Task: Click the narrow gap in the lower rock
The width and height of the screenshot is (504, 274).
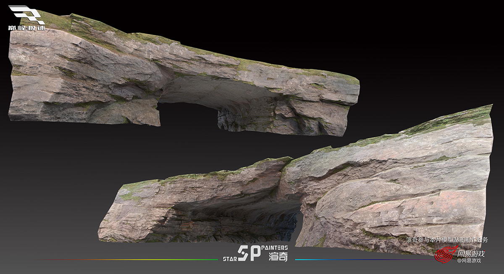Action: point(299,227)
